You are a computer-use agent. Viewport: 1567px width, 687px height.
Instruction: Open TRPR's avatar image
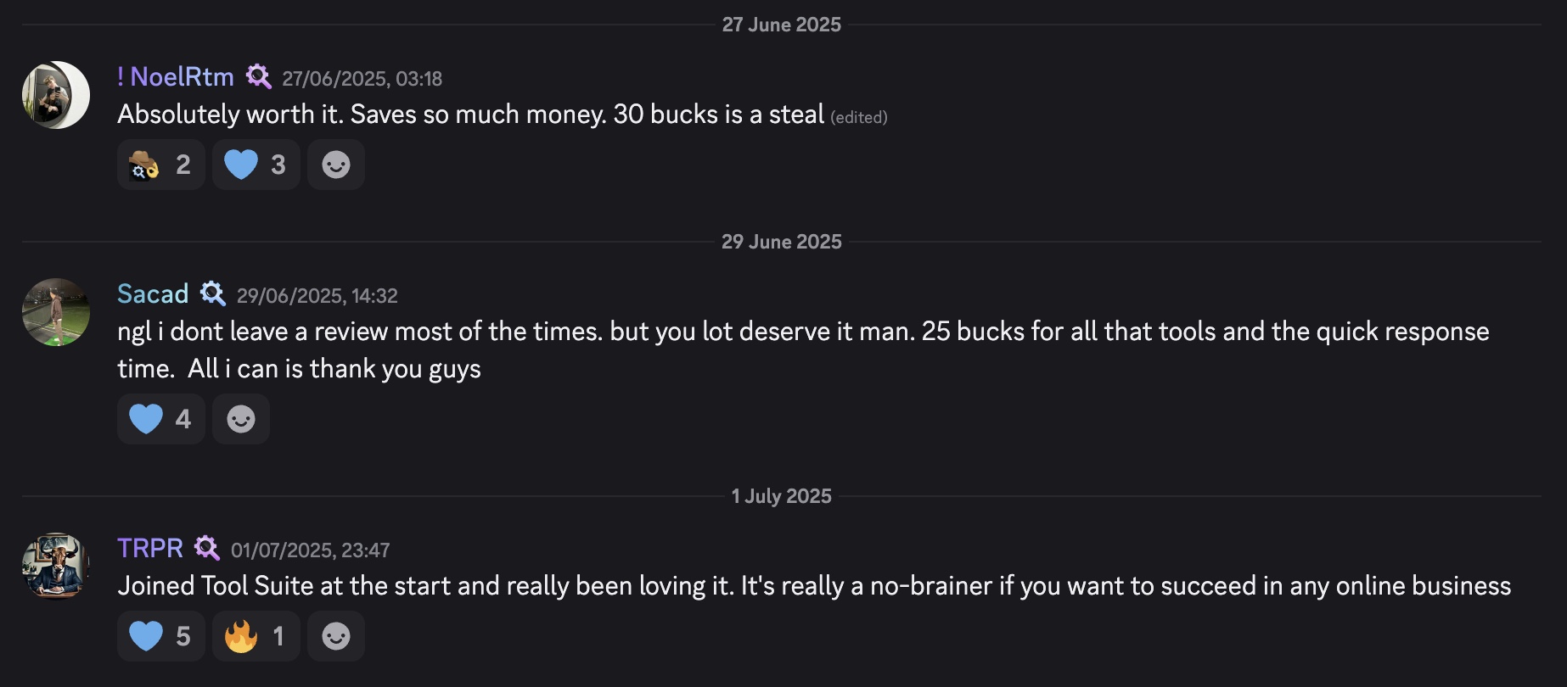coord(56,567)
